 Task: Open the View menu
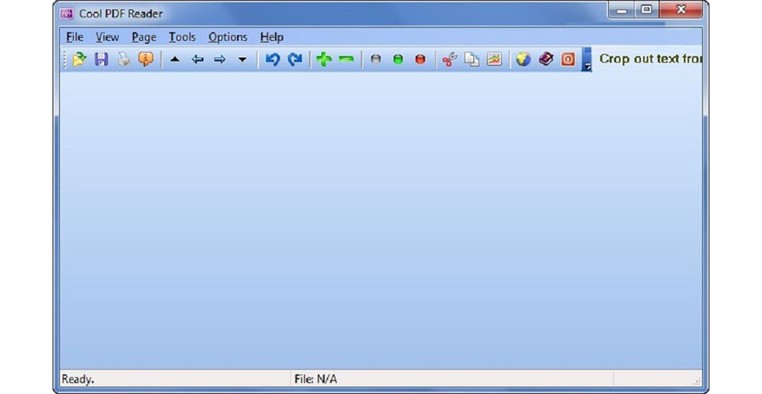(x=107, y=37)
